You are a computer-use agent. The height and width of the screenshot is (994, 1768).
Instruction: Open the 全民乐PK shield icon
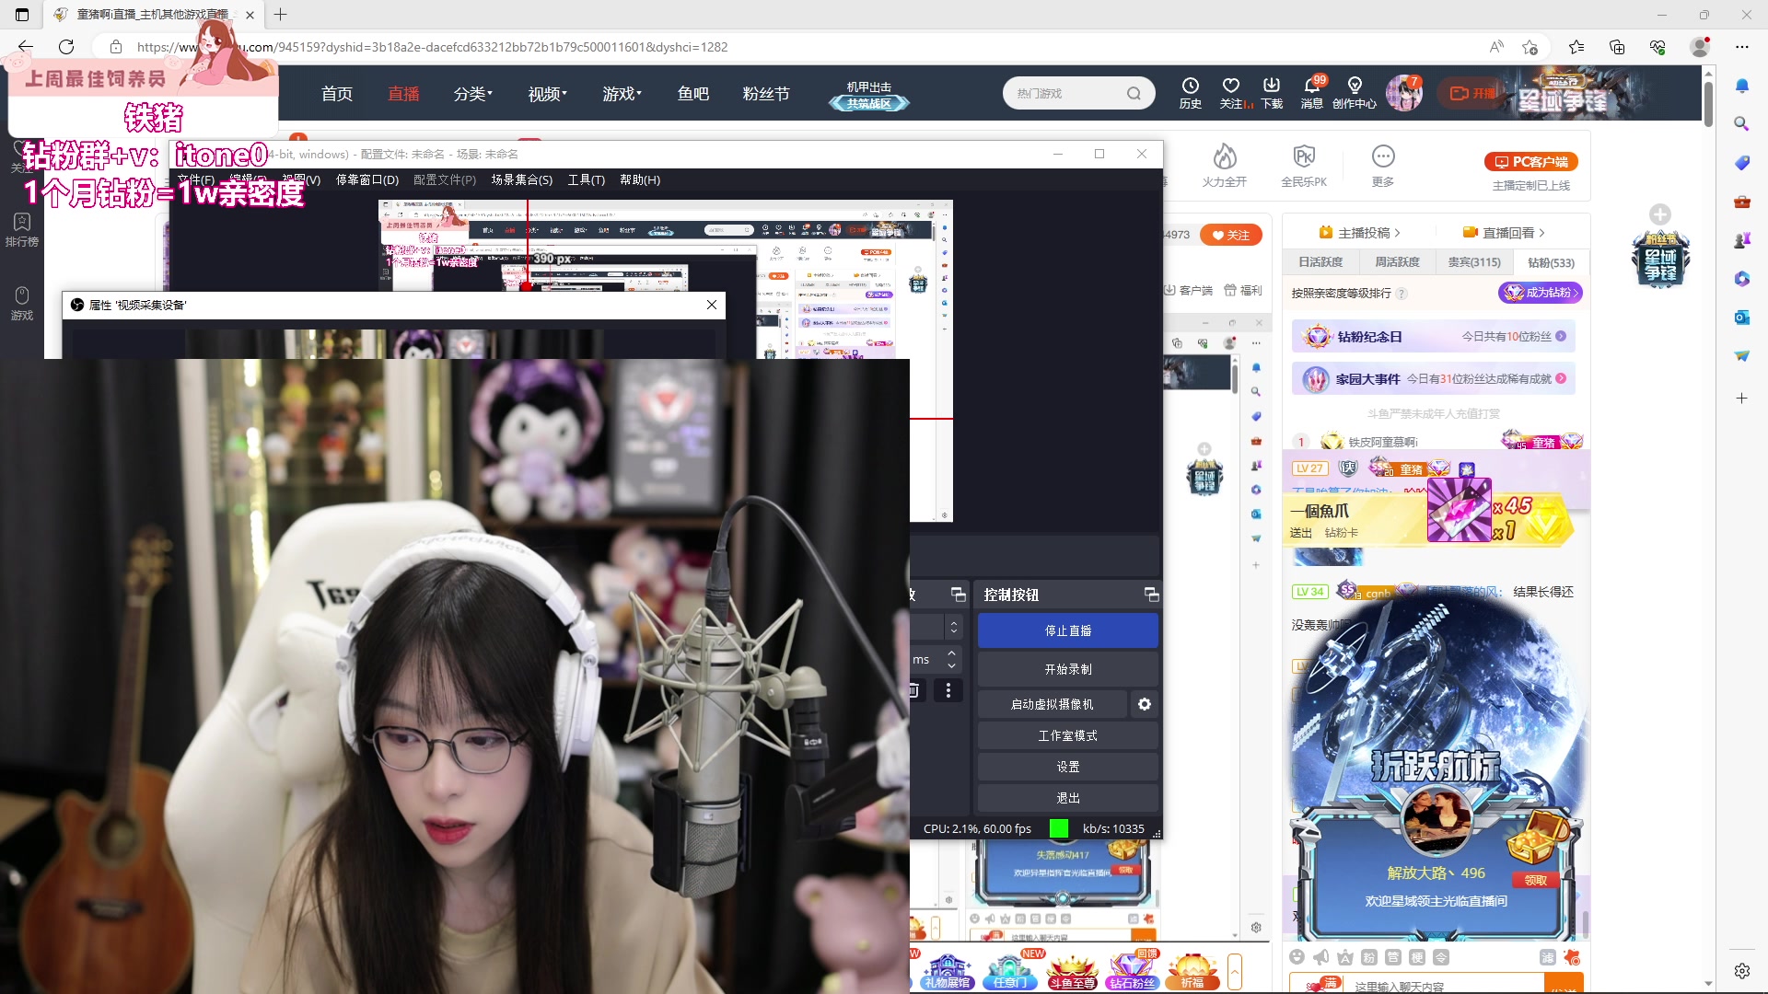[x=1304, y=156]
